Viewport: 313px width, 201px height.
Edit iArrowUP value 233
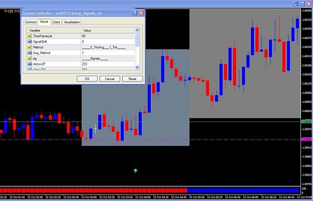(108, 64)
